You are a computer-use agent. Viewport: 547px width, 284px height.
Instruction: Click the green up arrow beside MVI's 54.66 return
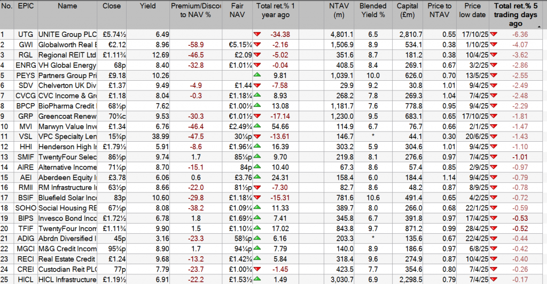[x=258, y=126]
